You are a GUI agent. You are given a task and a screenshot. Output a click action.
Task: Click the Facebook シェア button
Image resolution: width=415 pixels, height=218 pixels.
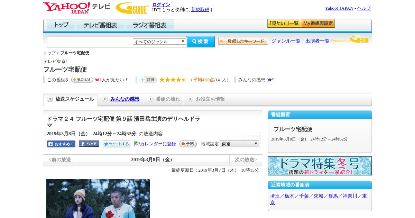pyautogui.click(x=89, y=144)
